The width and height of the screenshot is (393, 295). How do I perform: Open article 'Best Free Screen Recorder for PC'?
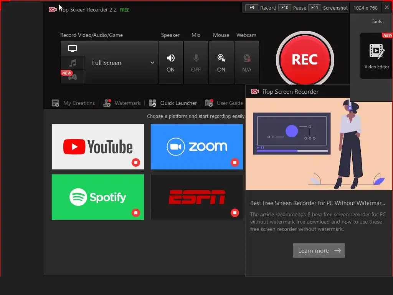click(x=317, y=203)
